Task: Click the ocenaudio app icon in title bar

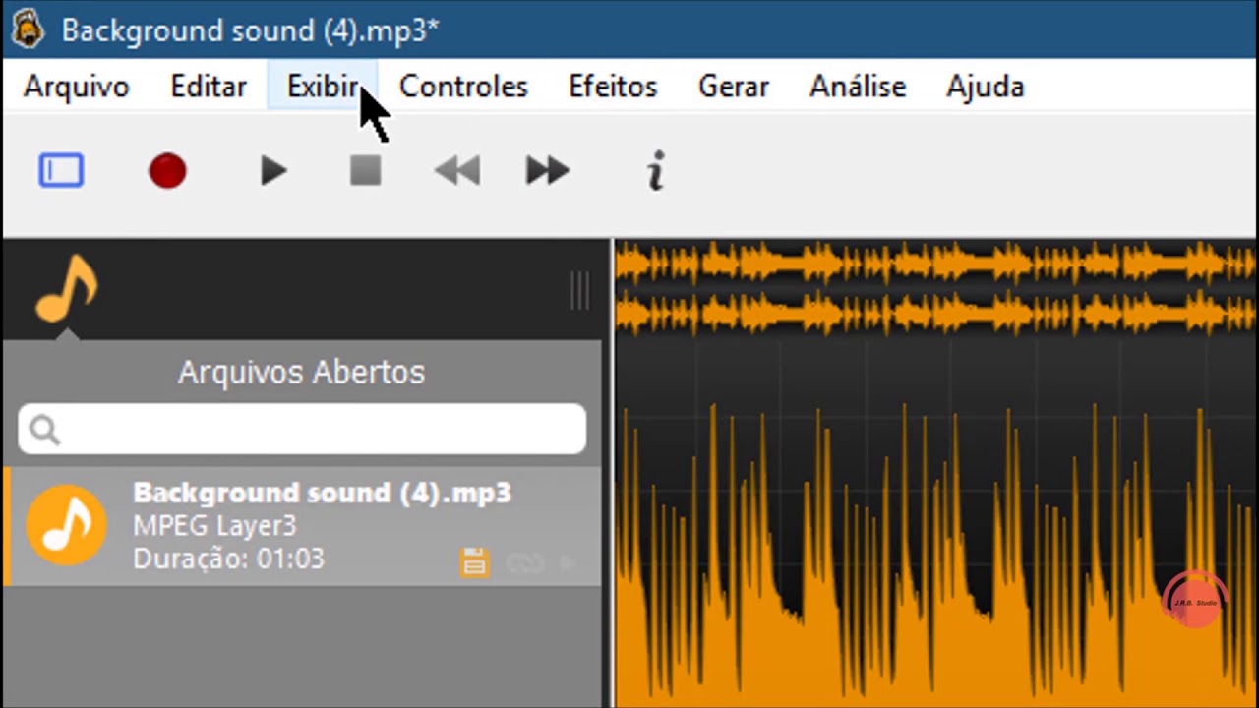Action: 27,29
